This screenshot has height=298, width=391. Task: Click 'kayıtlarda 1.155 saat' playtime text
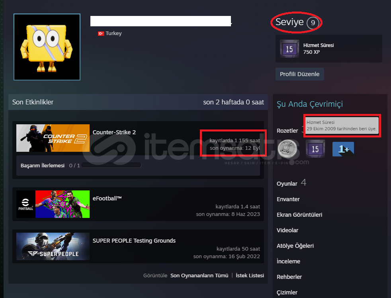point(235,141)
